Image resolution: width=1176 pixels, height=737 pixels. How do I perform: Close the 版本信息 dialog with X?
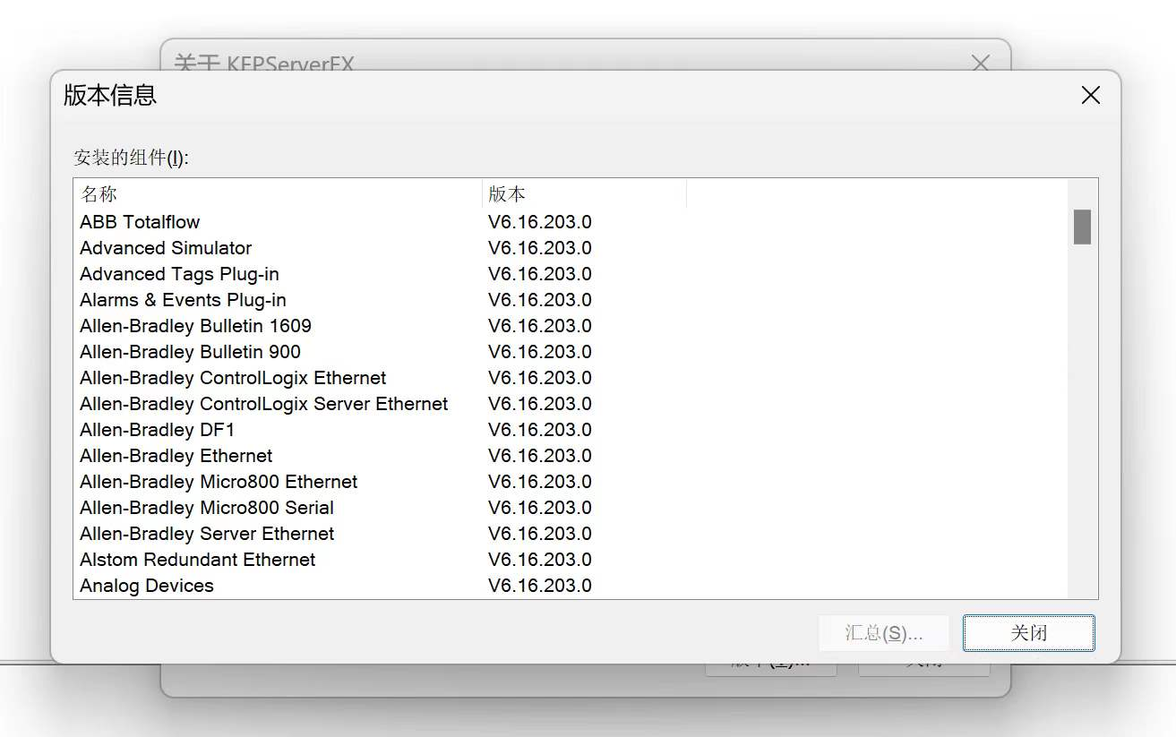click(1090, 96)
